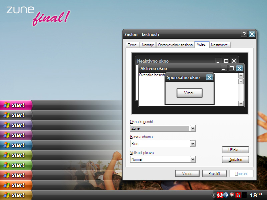267x200 pixels.
Task: Click the help question mark button
Action: click(x=244, y=34)
